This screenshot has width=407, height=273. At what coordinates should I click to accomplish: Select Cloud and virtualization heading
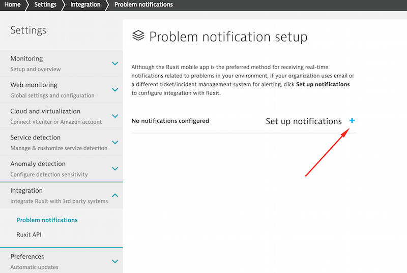[45, 111]
